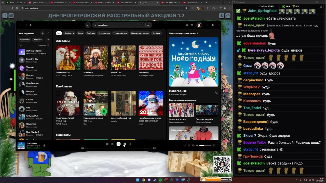Bookmark this page with star icon
The height and width of the screenshot is (183, 326).
pos(187,8)
